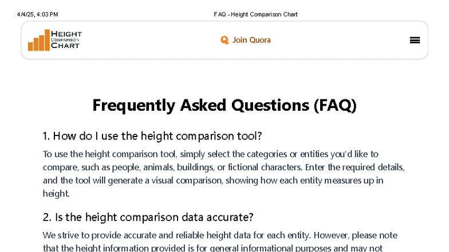
Task: Click the word "CHART" in the logo
Action: (x=65, y=46)
